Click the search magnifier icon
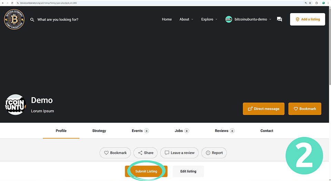The width and height of the screenshot is (331, 181). 32,20
